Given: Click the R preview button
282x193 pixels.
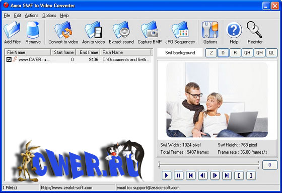Looking at the screenshot, I should coord(235,53).
